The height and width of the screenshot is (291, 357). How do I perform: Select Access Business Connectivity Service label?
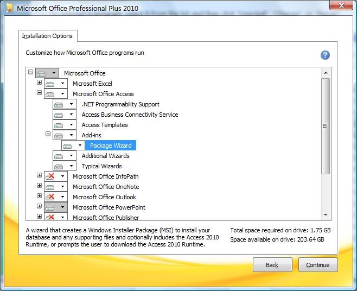click(130, 115)
